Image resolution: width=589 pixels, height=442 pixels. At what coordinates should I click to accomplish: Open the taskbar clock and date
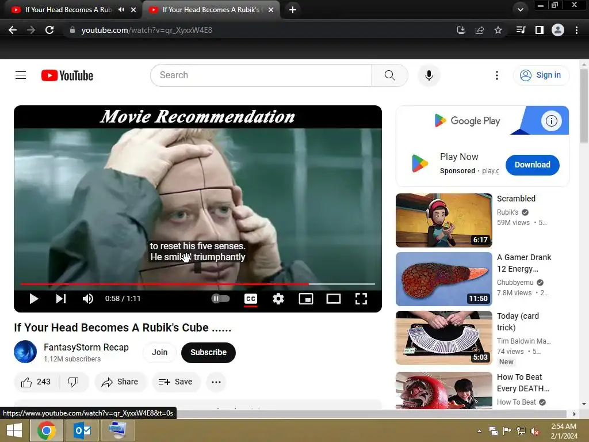tap(564, 431)
